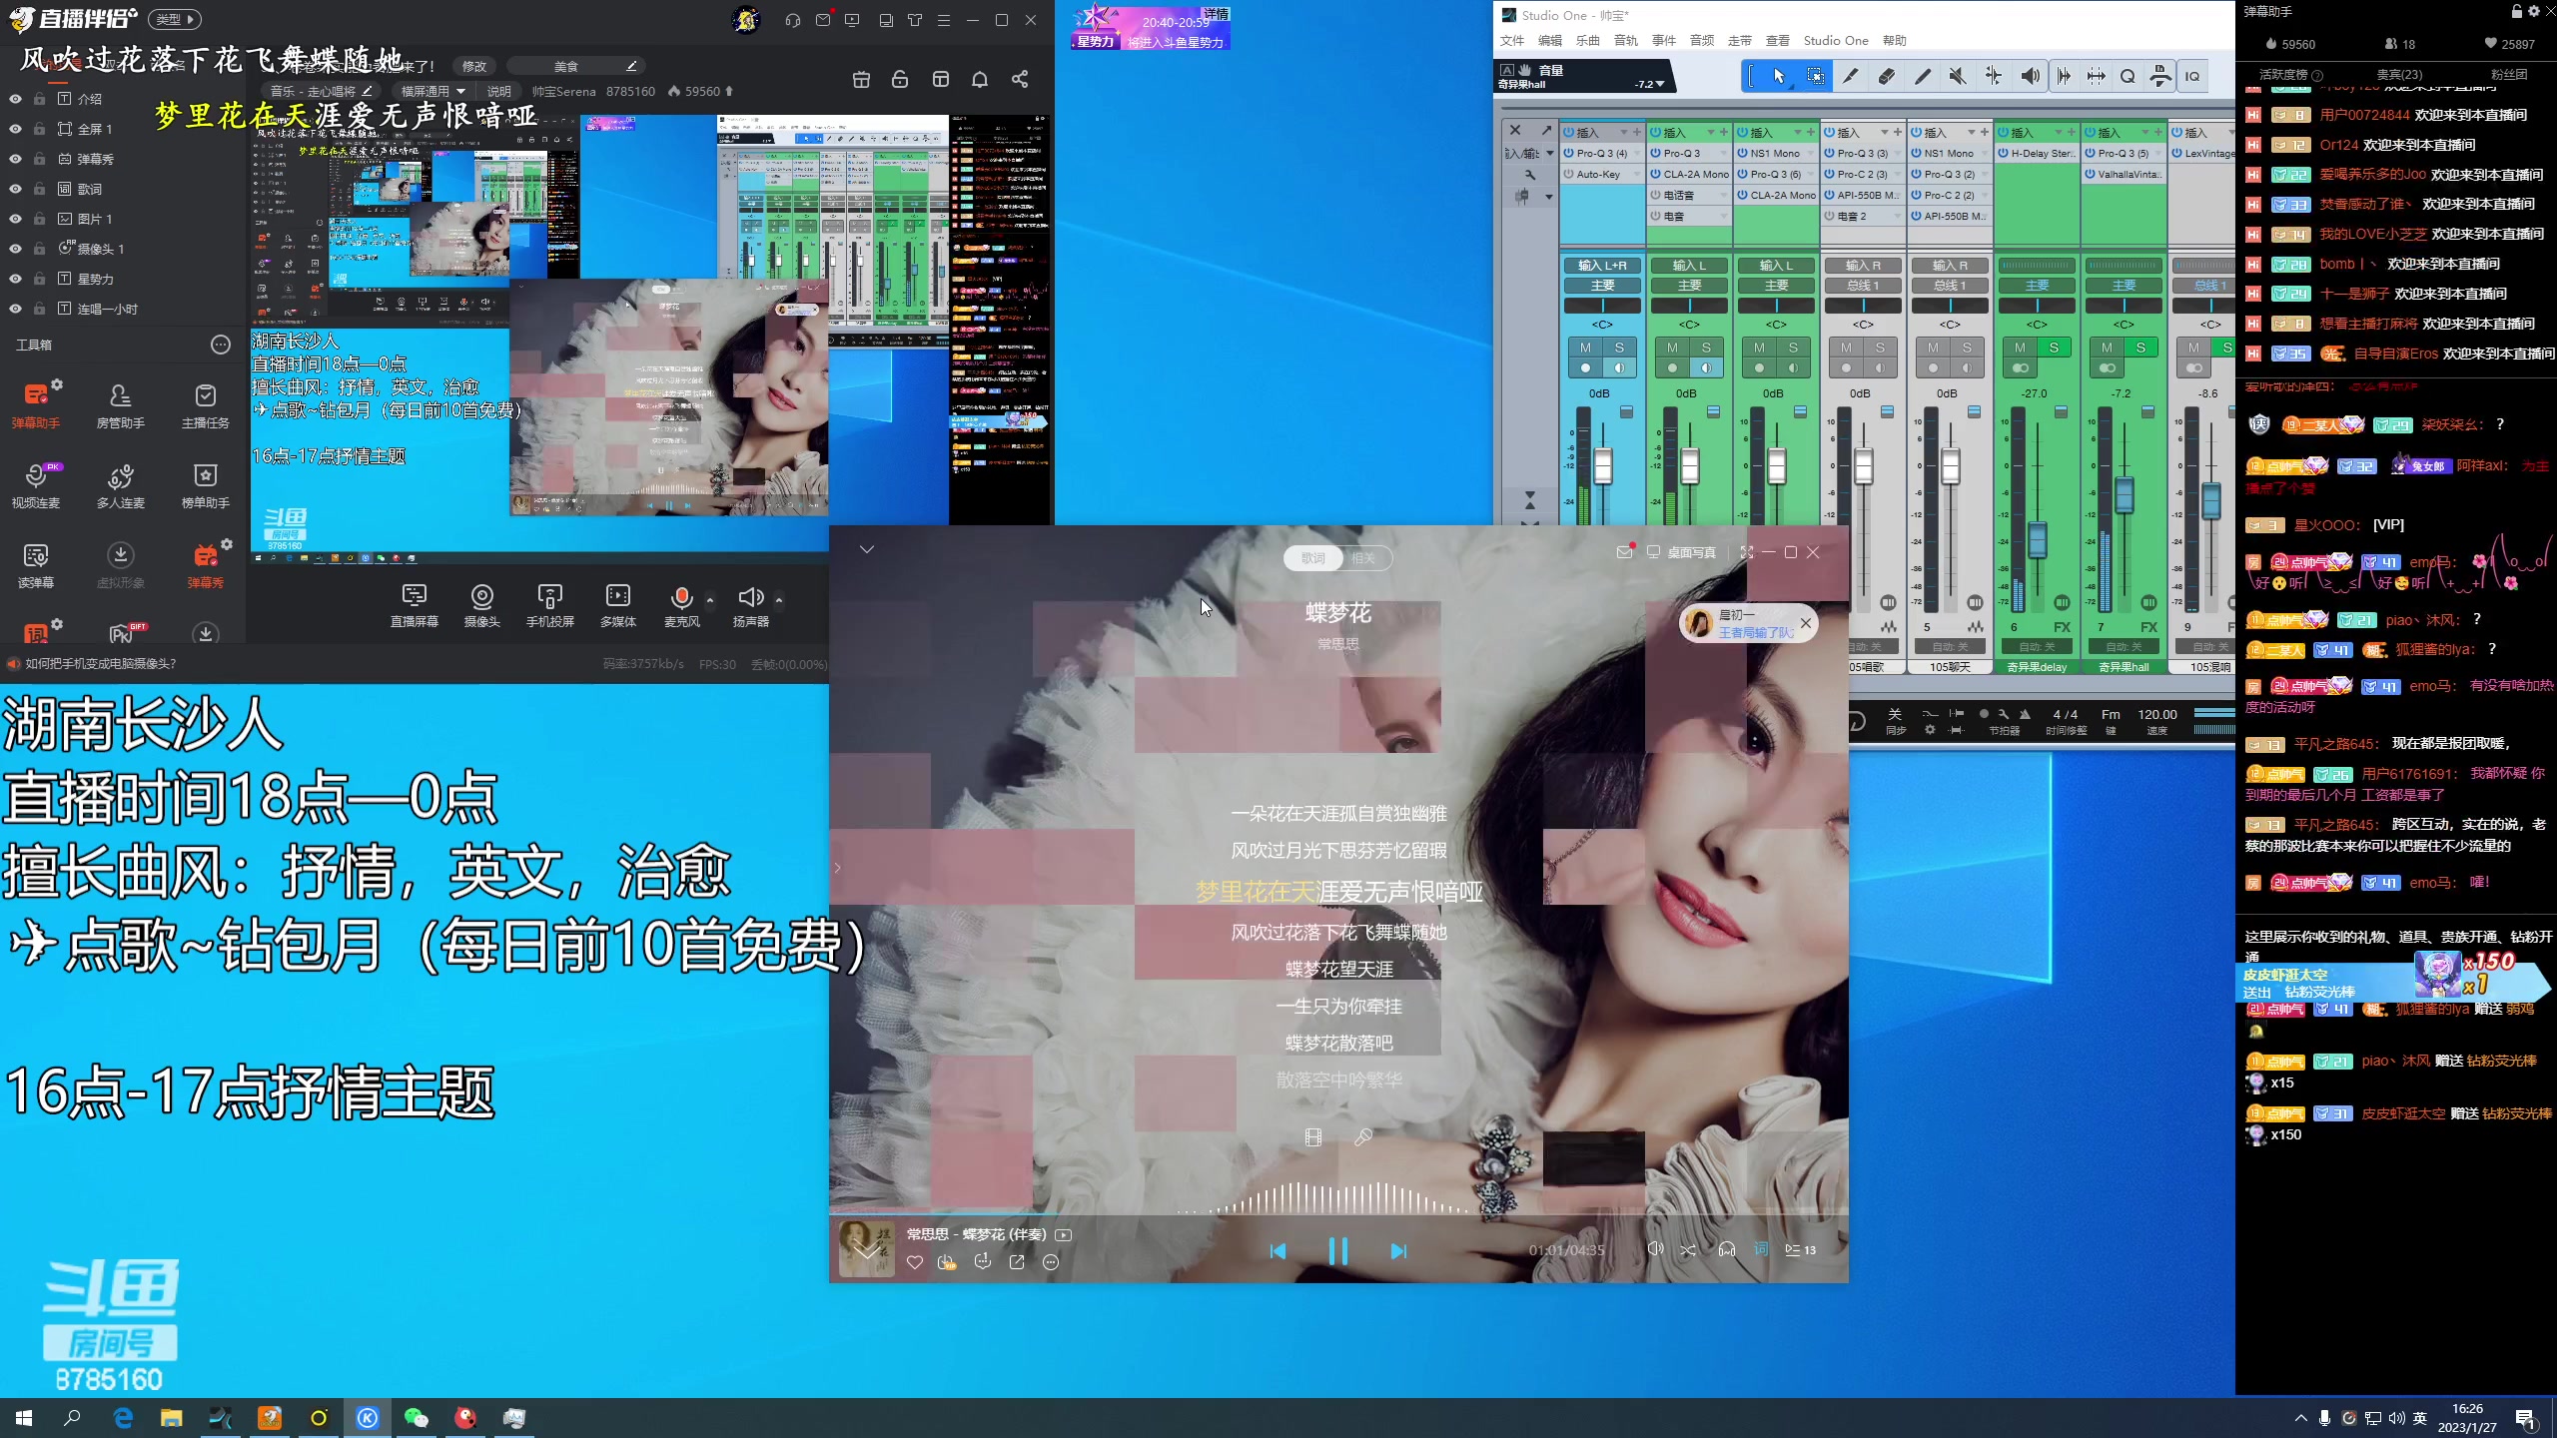Image resolution: width=2557 pixels, height=1438 pixels.
Task: Click the heart favorite icon in music player
Action: coord(914,1262)
